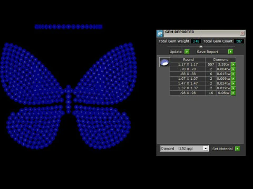Click the Total Gem Count label
Viewport: 253px width, 189px height.
point(218,41)
